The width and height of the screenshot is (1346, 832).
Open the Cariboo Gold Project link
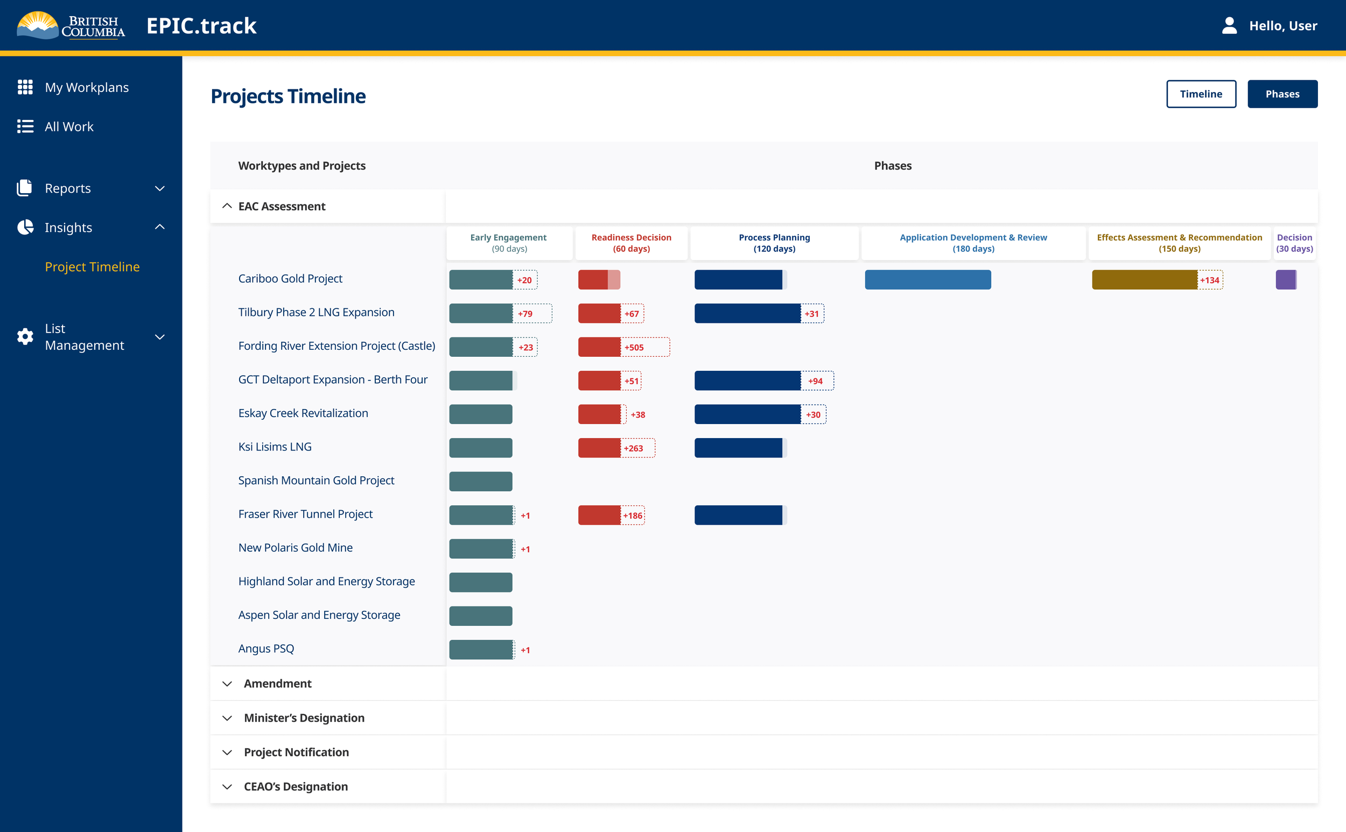290,278
